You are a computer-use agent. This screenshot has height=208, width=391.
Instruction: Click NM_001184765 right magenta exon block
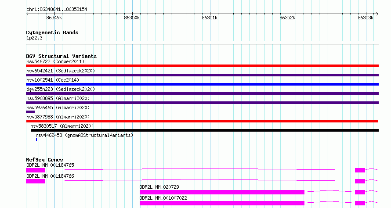(360, 170)
